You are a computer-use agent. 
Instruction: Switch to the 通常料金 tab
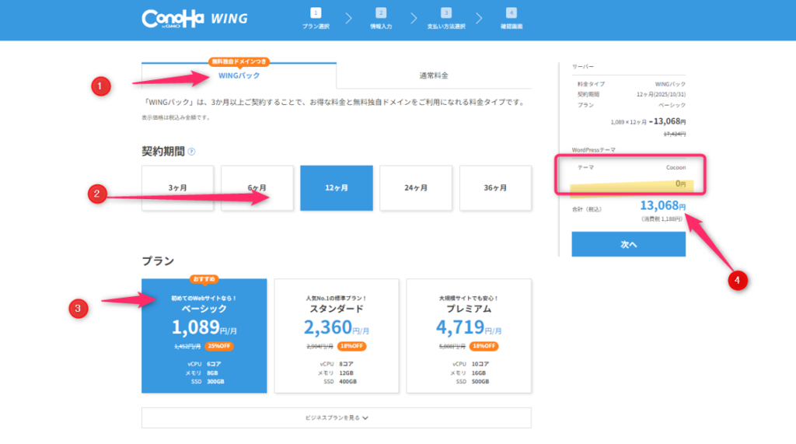click(434, 75)
